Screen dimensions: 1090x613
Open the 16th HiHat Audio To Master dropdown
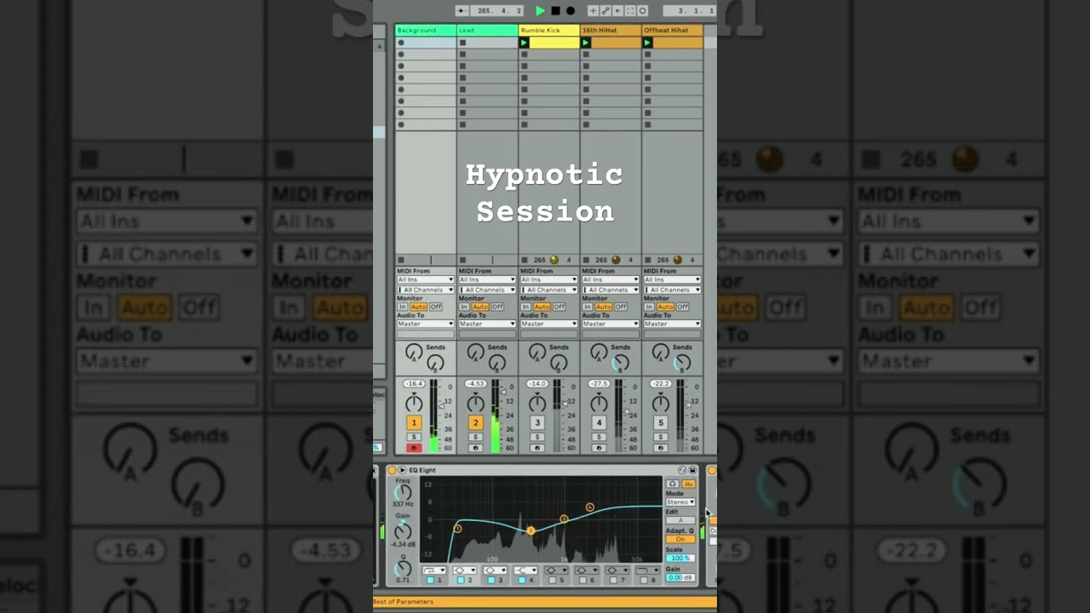point(611,324)
